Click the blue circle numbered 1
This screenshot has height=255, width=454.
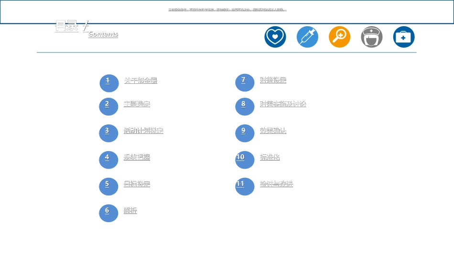click(x=109, y=83)
